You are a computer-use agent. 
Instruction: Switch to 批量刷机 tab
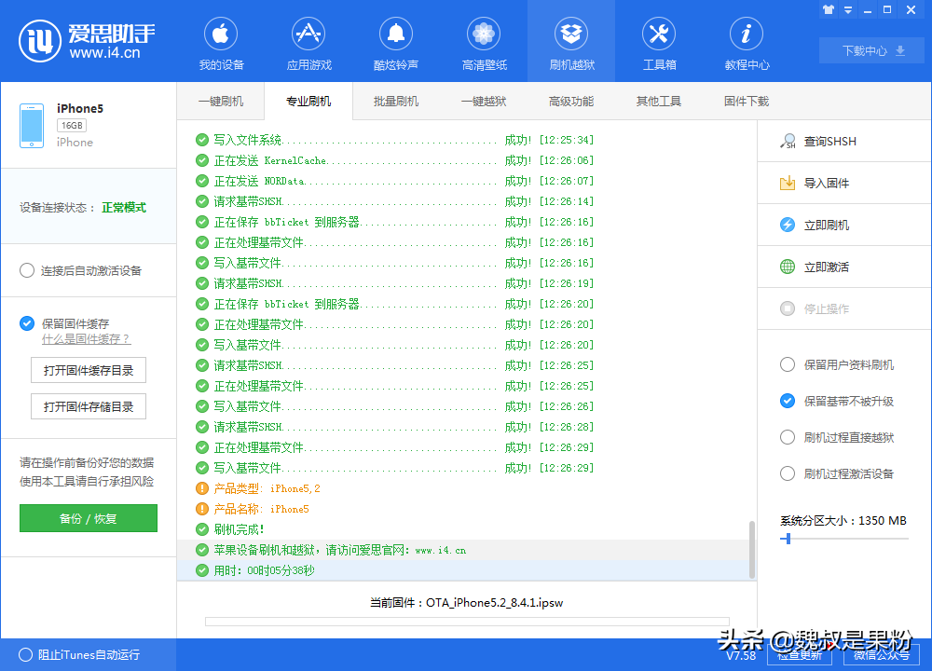[396, 102]
